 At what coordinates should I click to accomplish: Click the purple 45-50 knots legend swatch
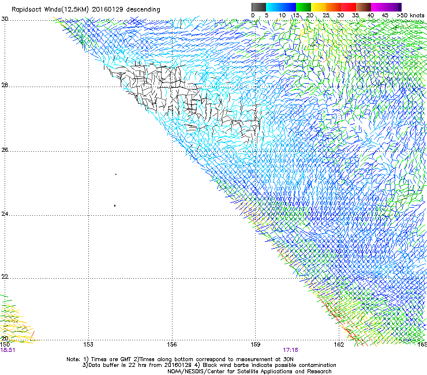(x=394, y=7)
